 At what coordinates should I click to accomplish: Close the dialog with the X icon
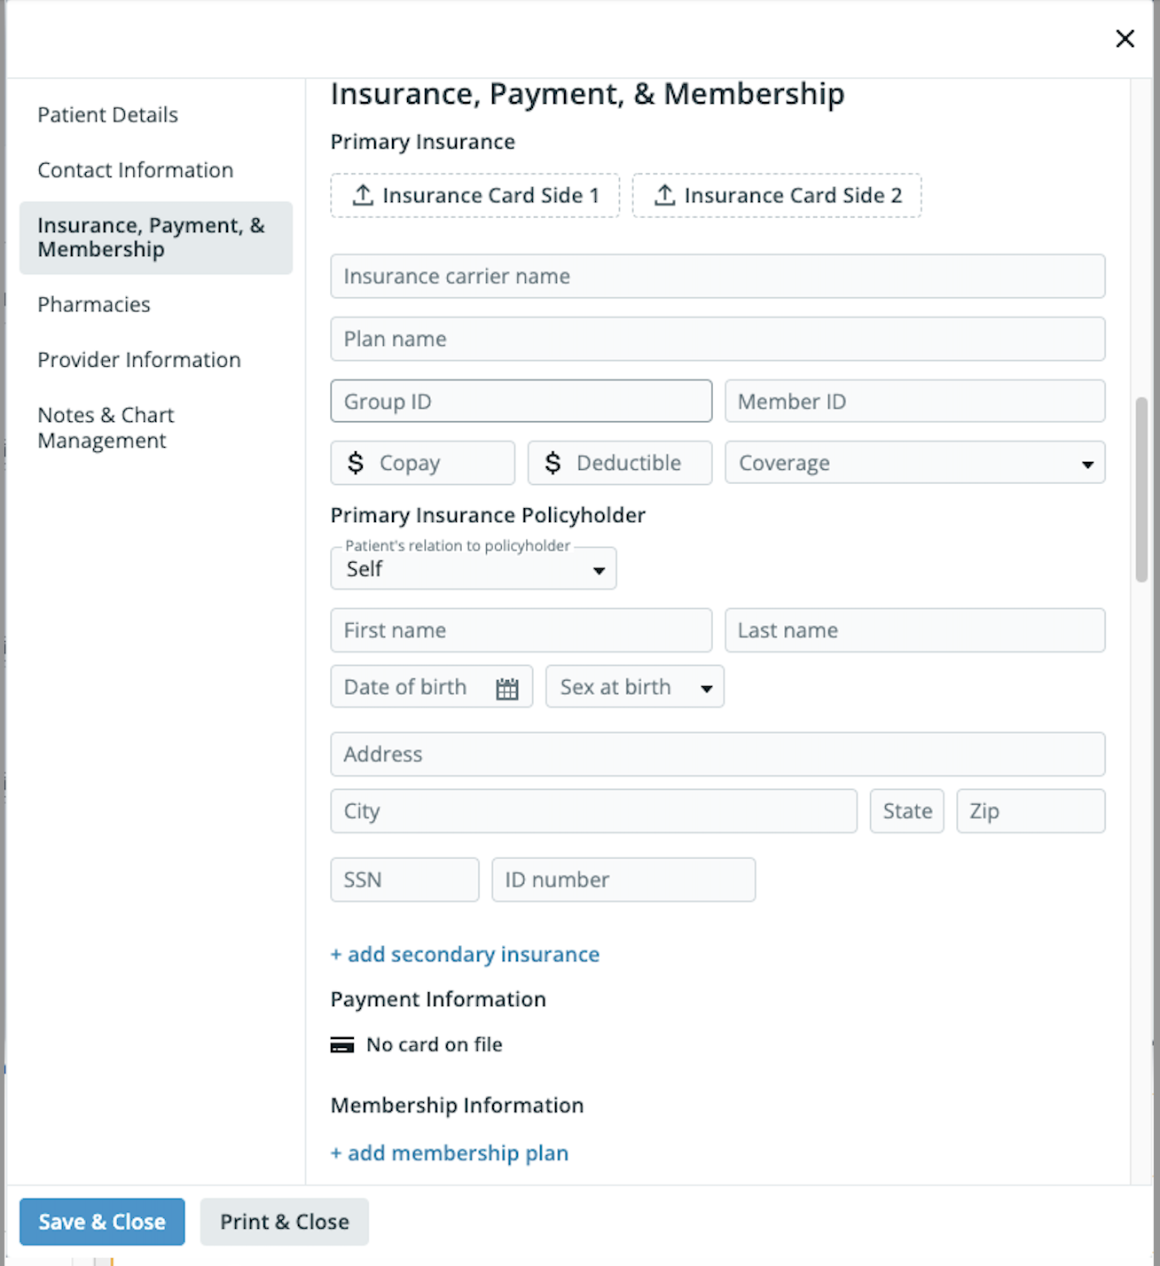coord(1125,38)
